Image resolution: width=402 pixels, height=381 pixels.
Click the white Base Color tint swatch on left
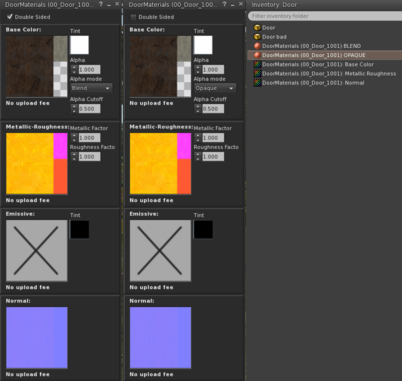[79, 45]
